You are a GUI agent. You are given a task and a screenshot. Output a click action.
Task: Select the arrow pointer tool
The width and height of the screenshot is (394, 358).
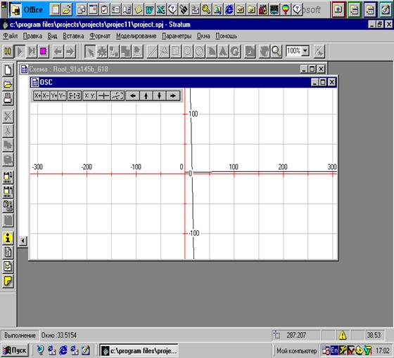90,52
